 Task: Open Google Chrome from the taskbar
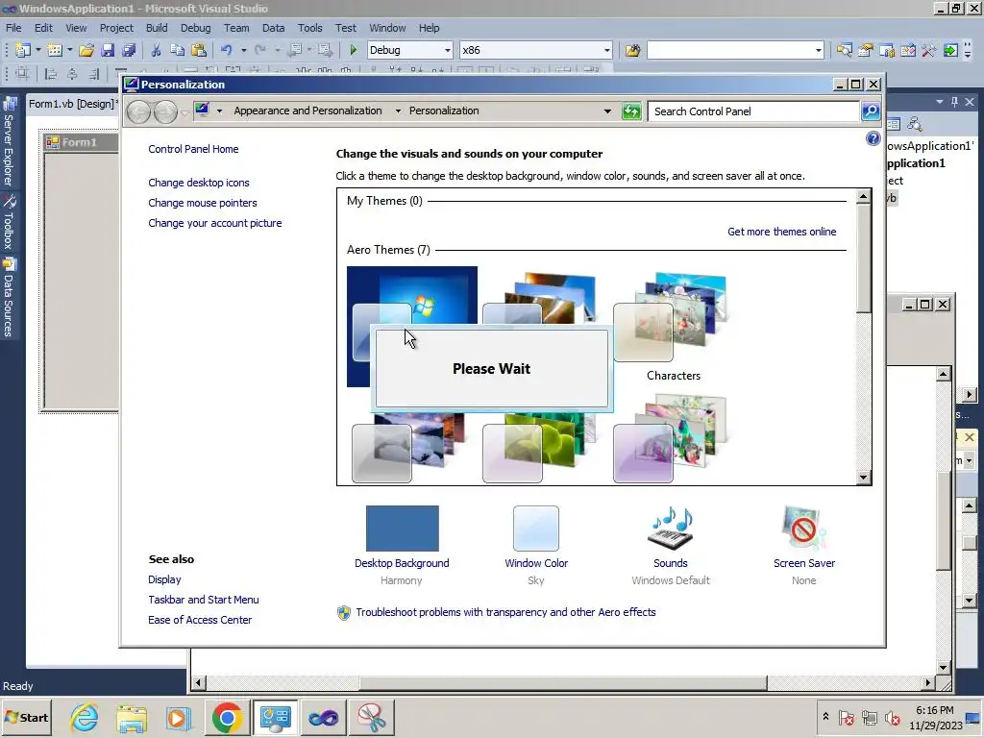pos(227,718)
